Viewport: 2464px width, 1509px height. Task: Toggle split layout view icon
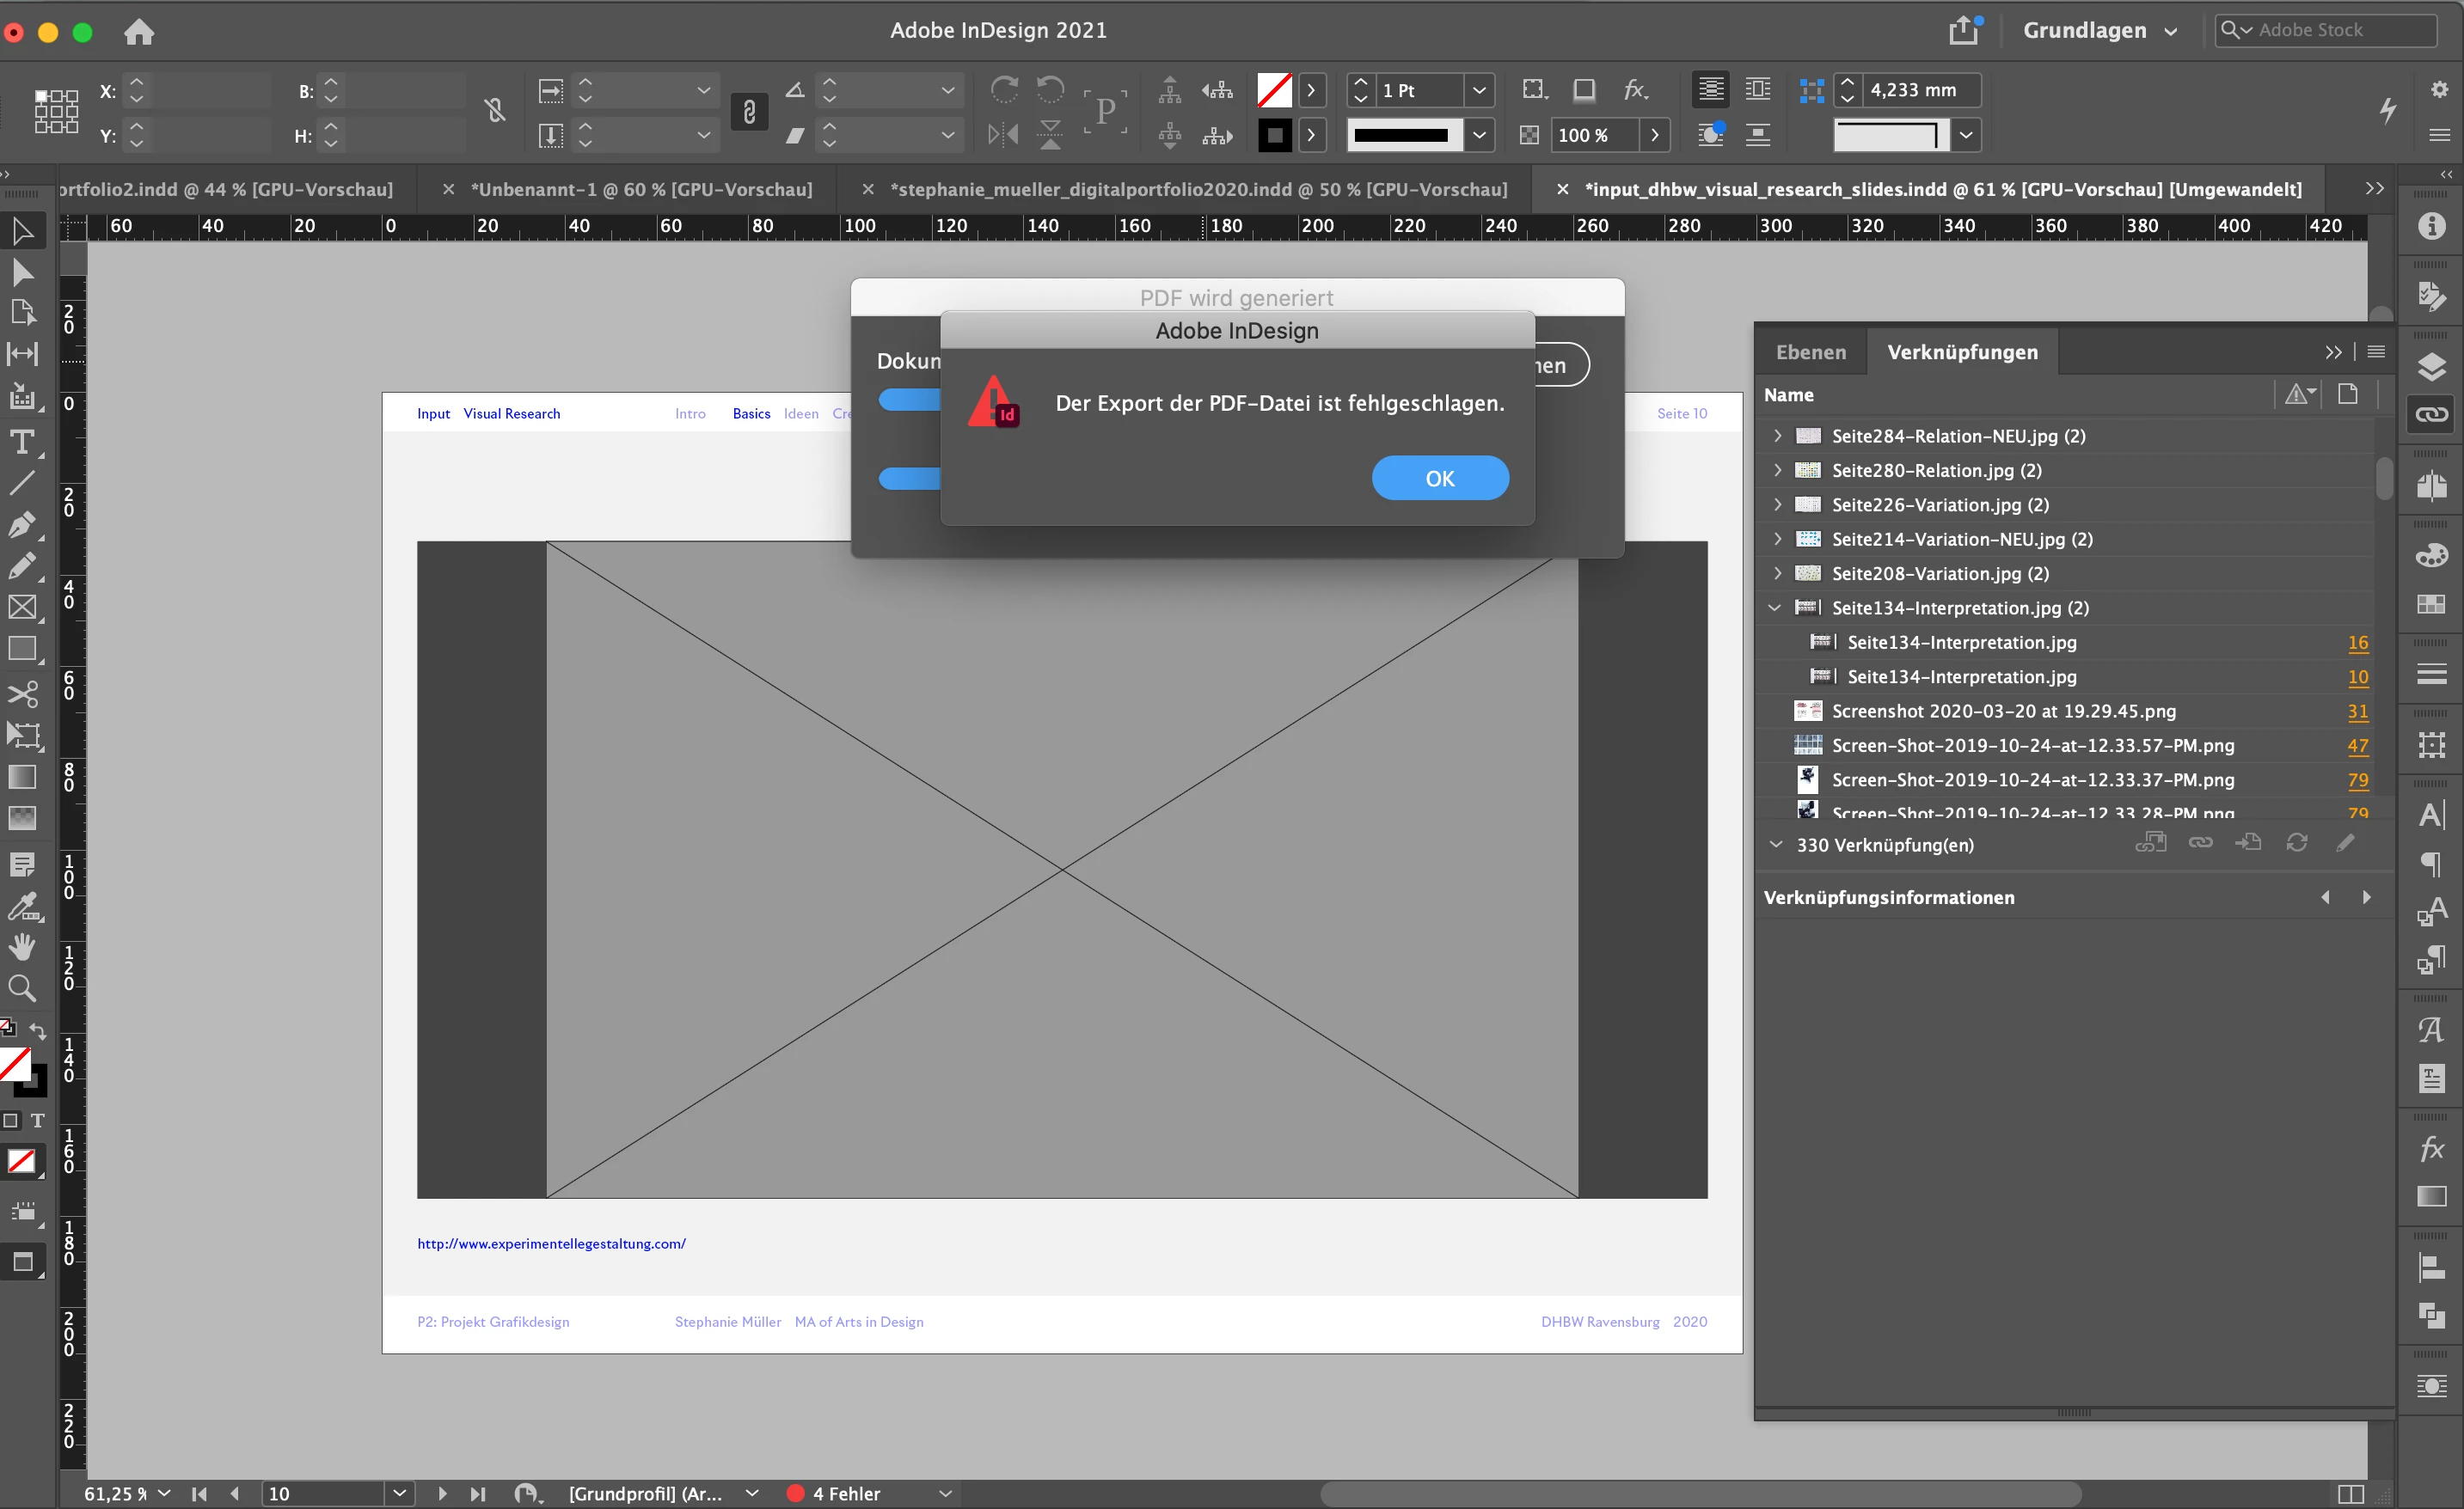point(2351,1493)
